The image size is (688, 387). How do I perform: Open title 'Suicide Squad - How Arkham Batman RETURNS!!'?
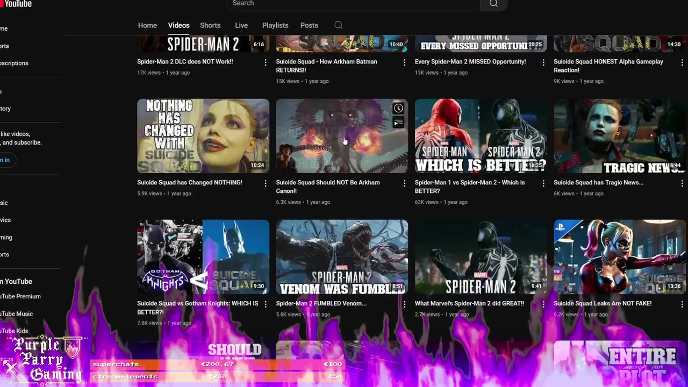pos(326,66)
